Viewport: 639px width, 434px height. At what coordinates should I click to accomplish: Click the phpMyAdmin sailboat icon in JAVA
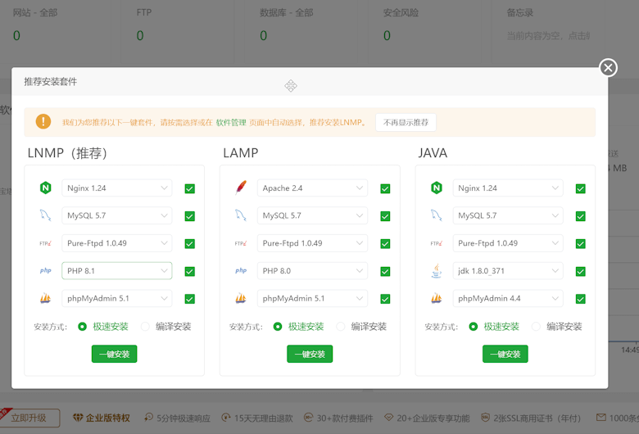pos(437,298)
